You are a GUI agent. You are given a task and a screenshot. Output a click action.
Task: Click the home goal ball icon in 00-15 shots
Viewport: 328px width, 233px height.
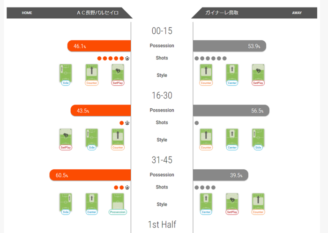pos(127,59)
